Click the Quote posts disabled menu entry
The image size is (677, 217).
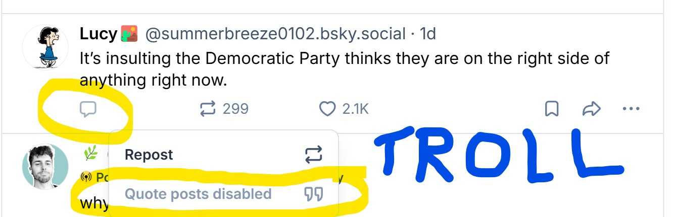pyautogui.click(x=198, y=194)
